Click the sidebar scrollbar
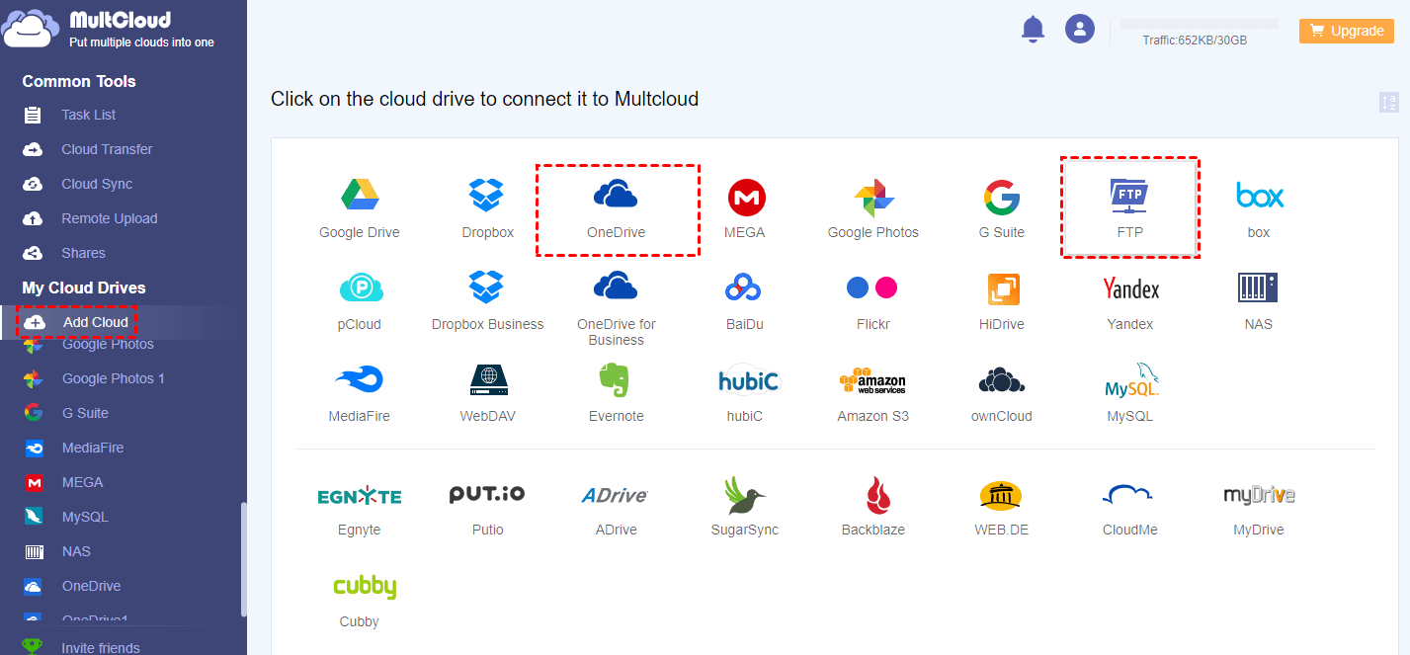The height and width of the screenshot is (655, 1410). (243, 560)
